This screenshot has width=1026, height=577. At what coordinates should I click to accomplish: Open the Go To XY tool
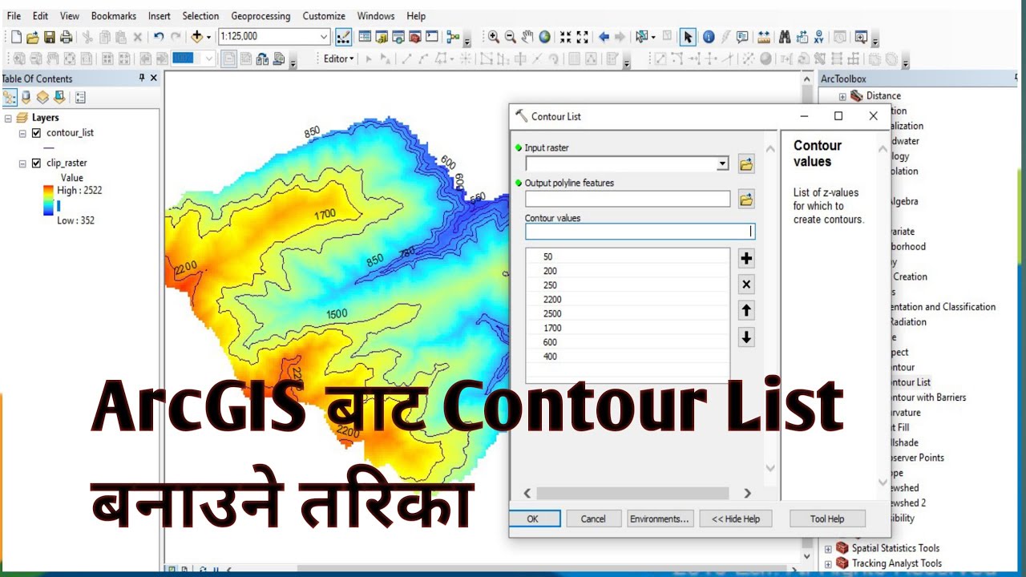pos(818,37)
